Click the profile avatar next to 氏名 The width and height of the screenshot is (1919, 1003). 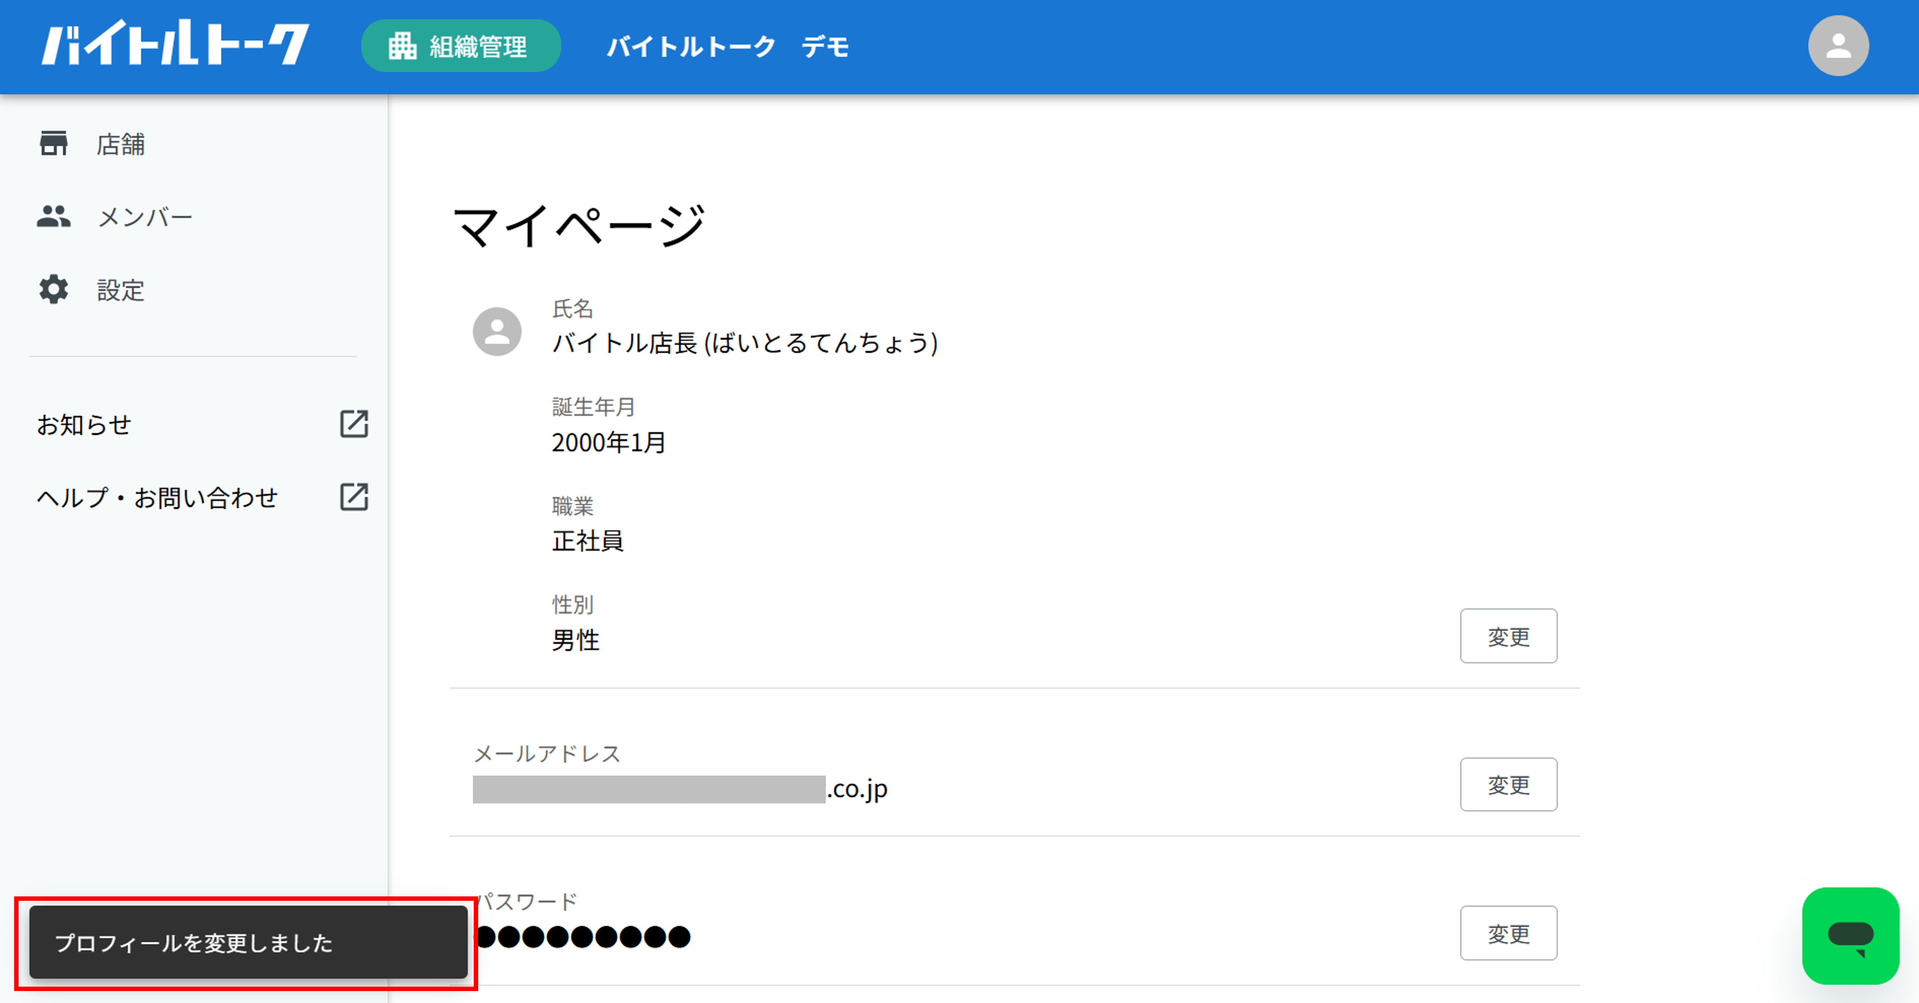497,331
